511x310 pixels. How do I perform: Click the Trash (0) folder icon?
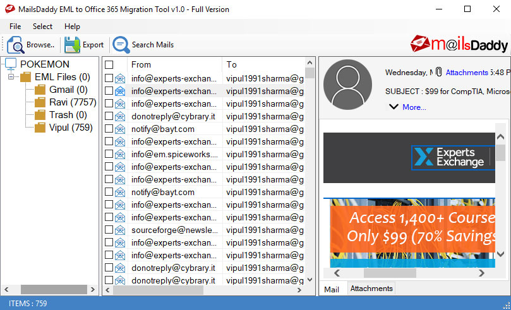[40, 115]
